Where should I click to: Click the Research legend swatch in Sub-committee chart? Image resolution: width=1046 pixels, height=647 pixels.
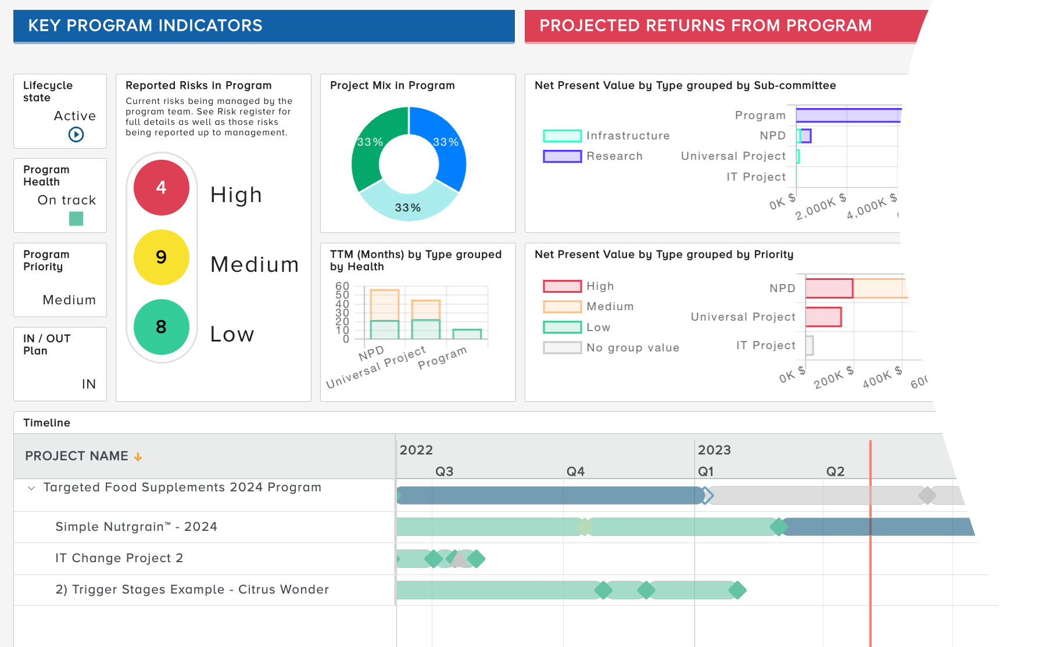[x=561, y=156]
